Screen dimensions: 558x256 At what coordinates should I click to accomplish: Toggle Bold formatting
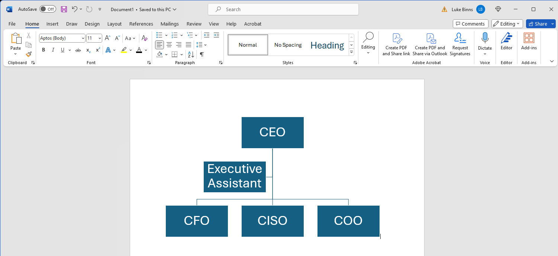[x=43, y=50]
